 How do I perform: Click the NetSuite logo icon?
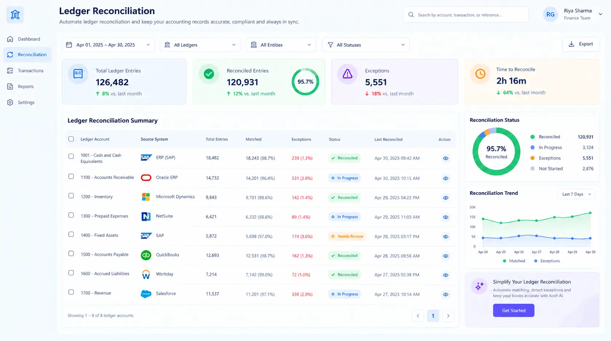[x=146, y=217]
